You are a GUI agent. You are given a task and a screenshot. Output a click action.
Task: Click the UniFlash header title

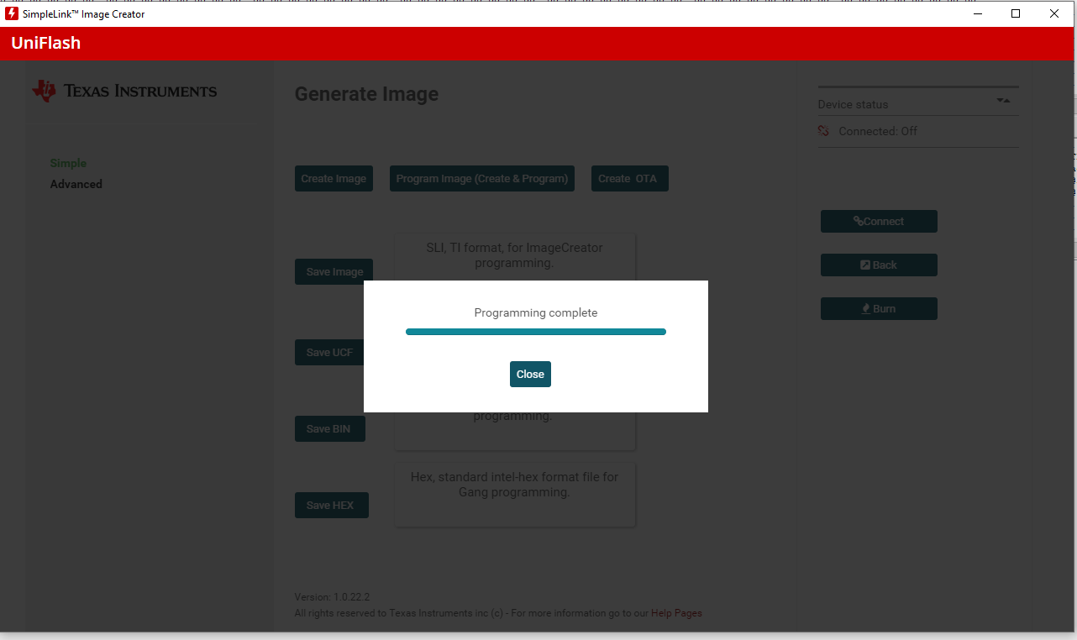(x=46, y=43)
